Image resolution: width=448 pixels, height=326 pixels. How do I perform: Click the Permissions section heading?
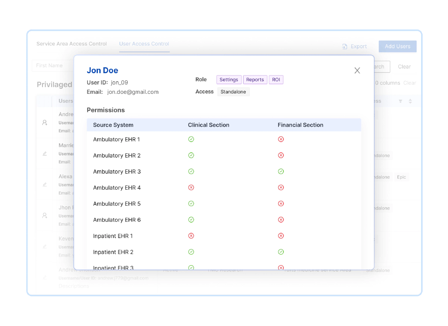point(106,110)
